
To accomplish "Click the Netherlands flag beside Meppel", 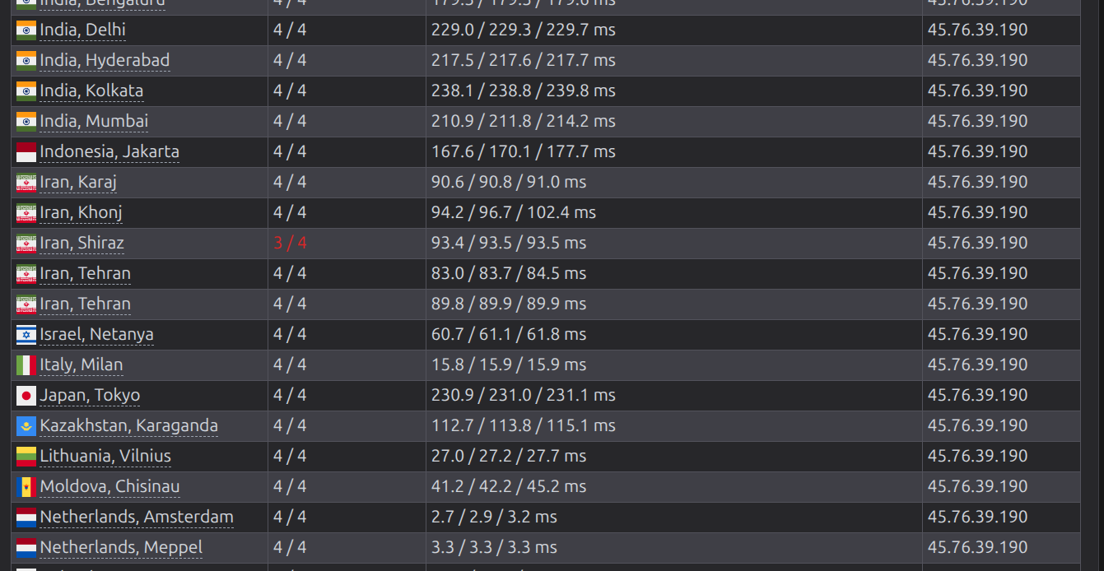I will pyautogui.click(x=26, y=548).
